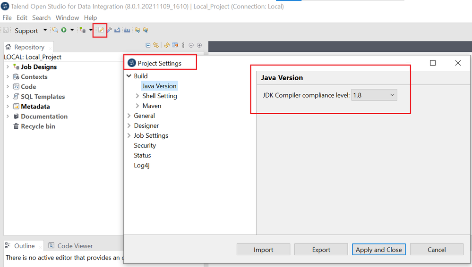Click the last folder toolbar icon
The image size is (472, 267).
[146, 30]
